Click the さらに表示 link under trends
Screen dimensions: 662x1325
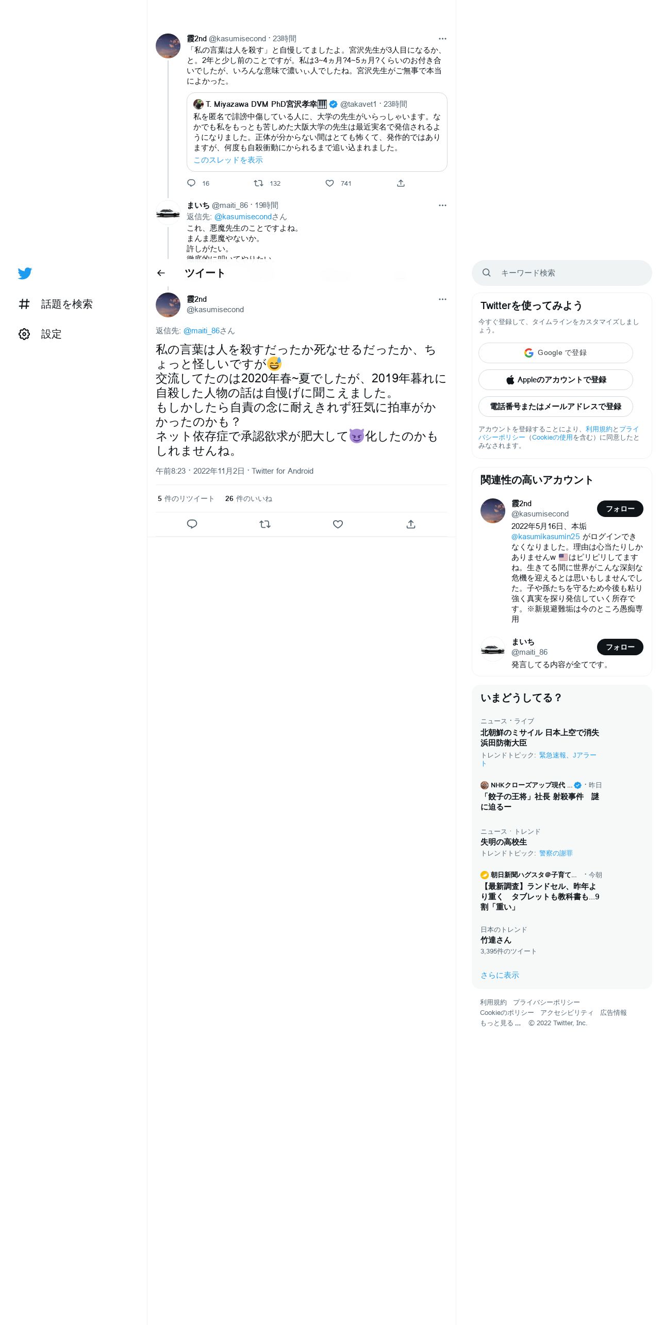[x=500, y=975]
